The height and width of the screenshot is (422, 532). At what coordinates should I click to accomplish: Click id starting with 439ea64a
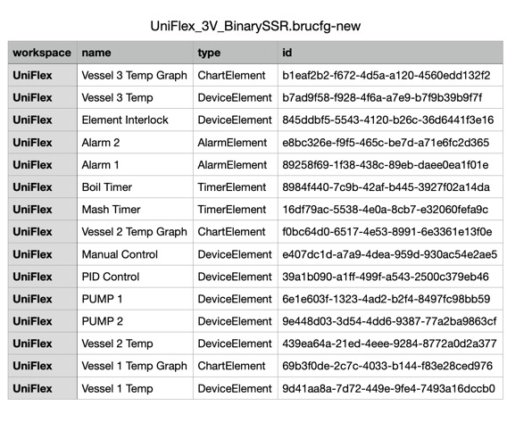click(390, 343)
